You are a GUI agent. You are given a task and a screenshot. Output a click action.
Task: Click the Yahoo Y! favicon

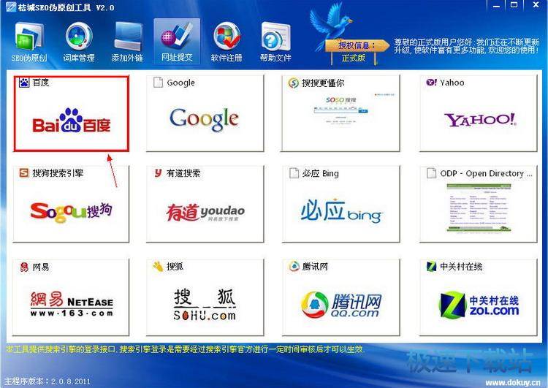pyautogui.click(x=431, y=82)
